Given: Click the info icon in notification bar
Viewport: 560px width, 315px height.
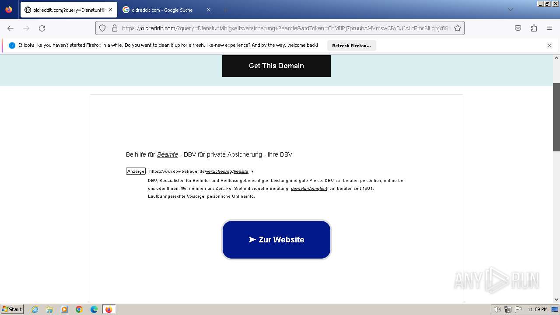Looking at the screenshot, I should 12,45.
